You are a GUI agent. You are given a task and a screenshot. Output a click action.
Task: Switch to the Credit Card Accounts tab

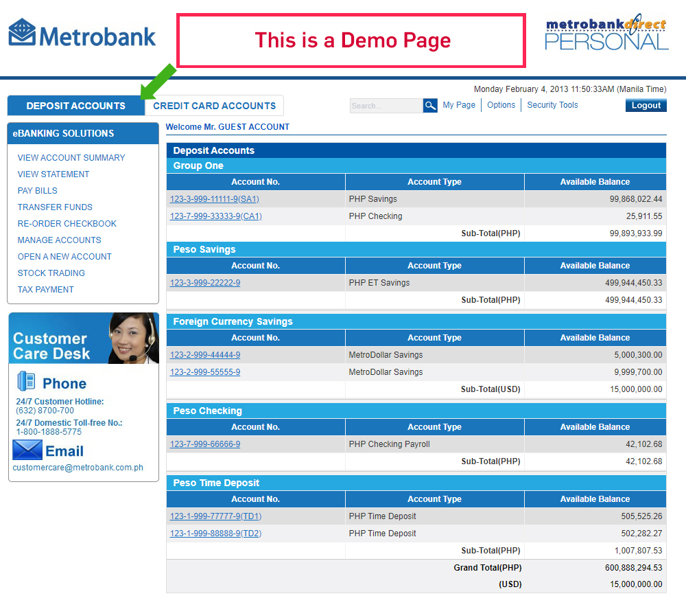click(x=214, y=106)
